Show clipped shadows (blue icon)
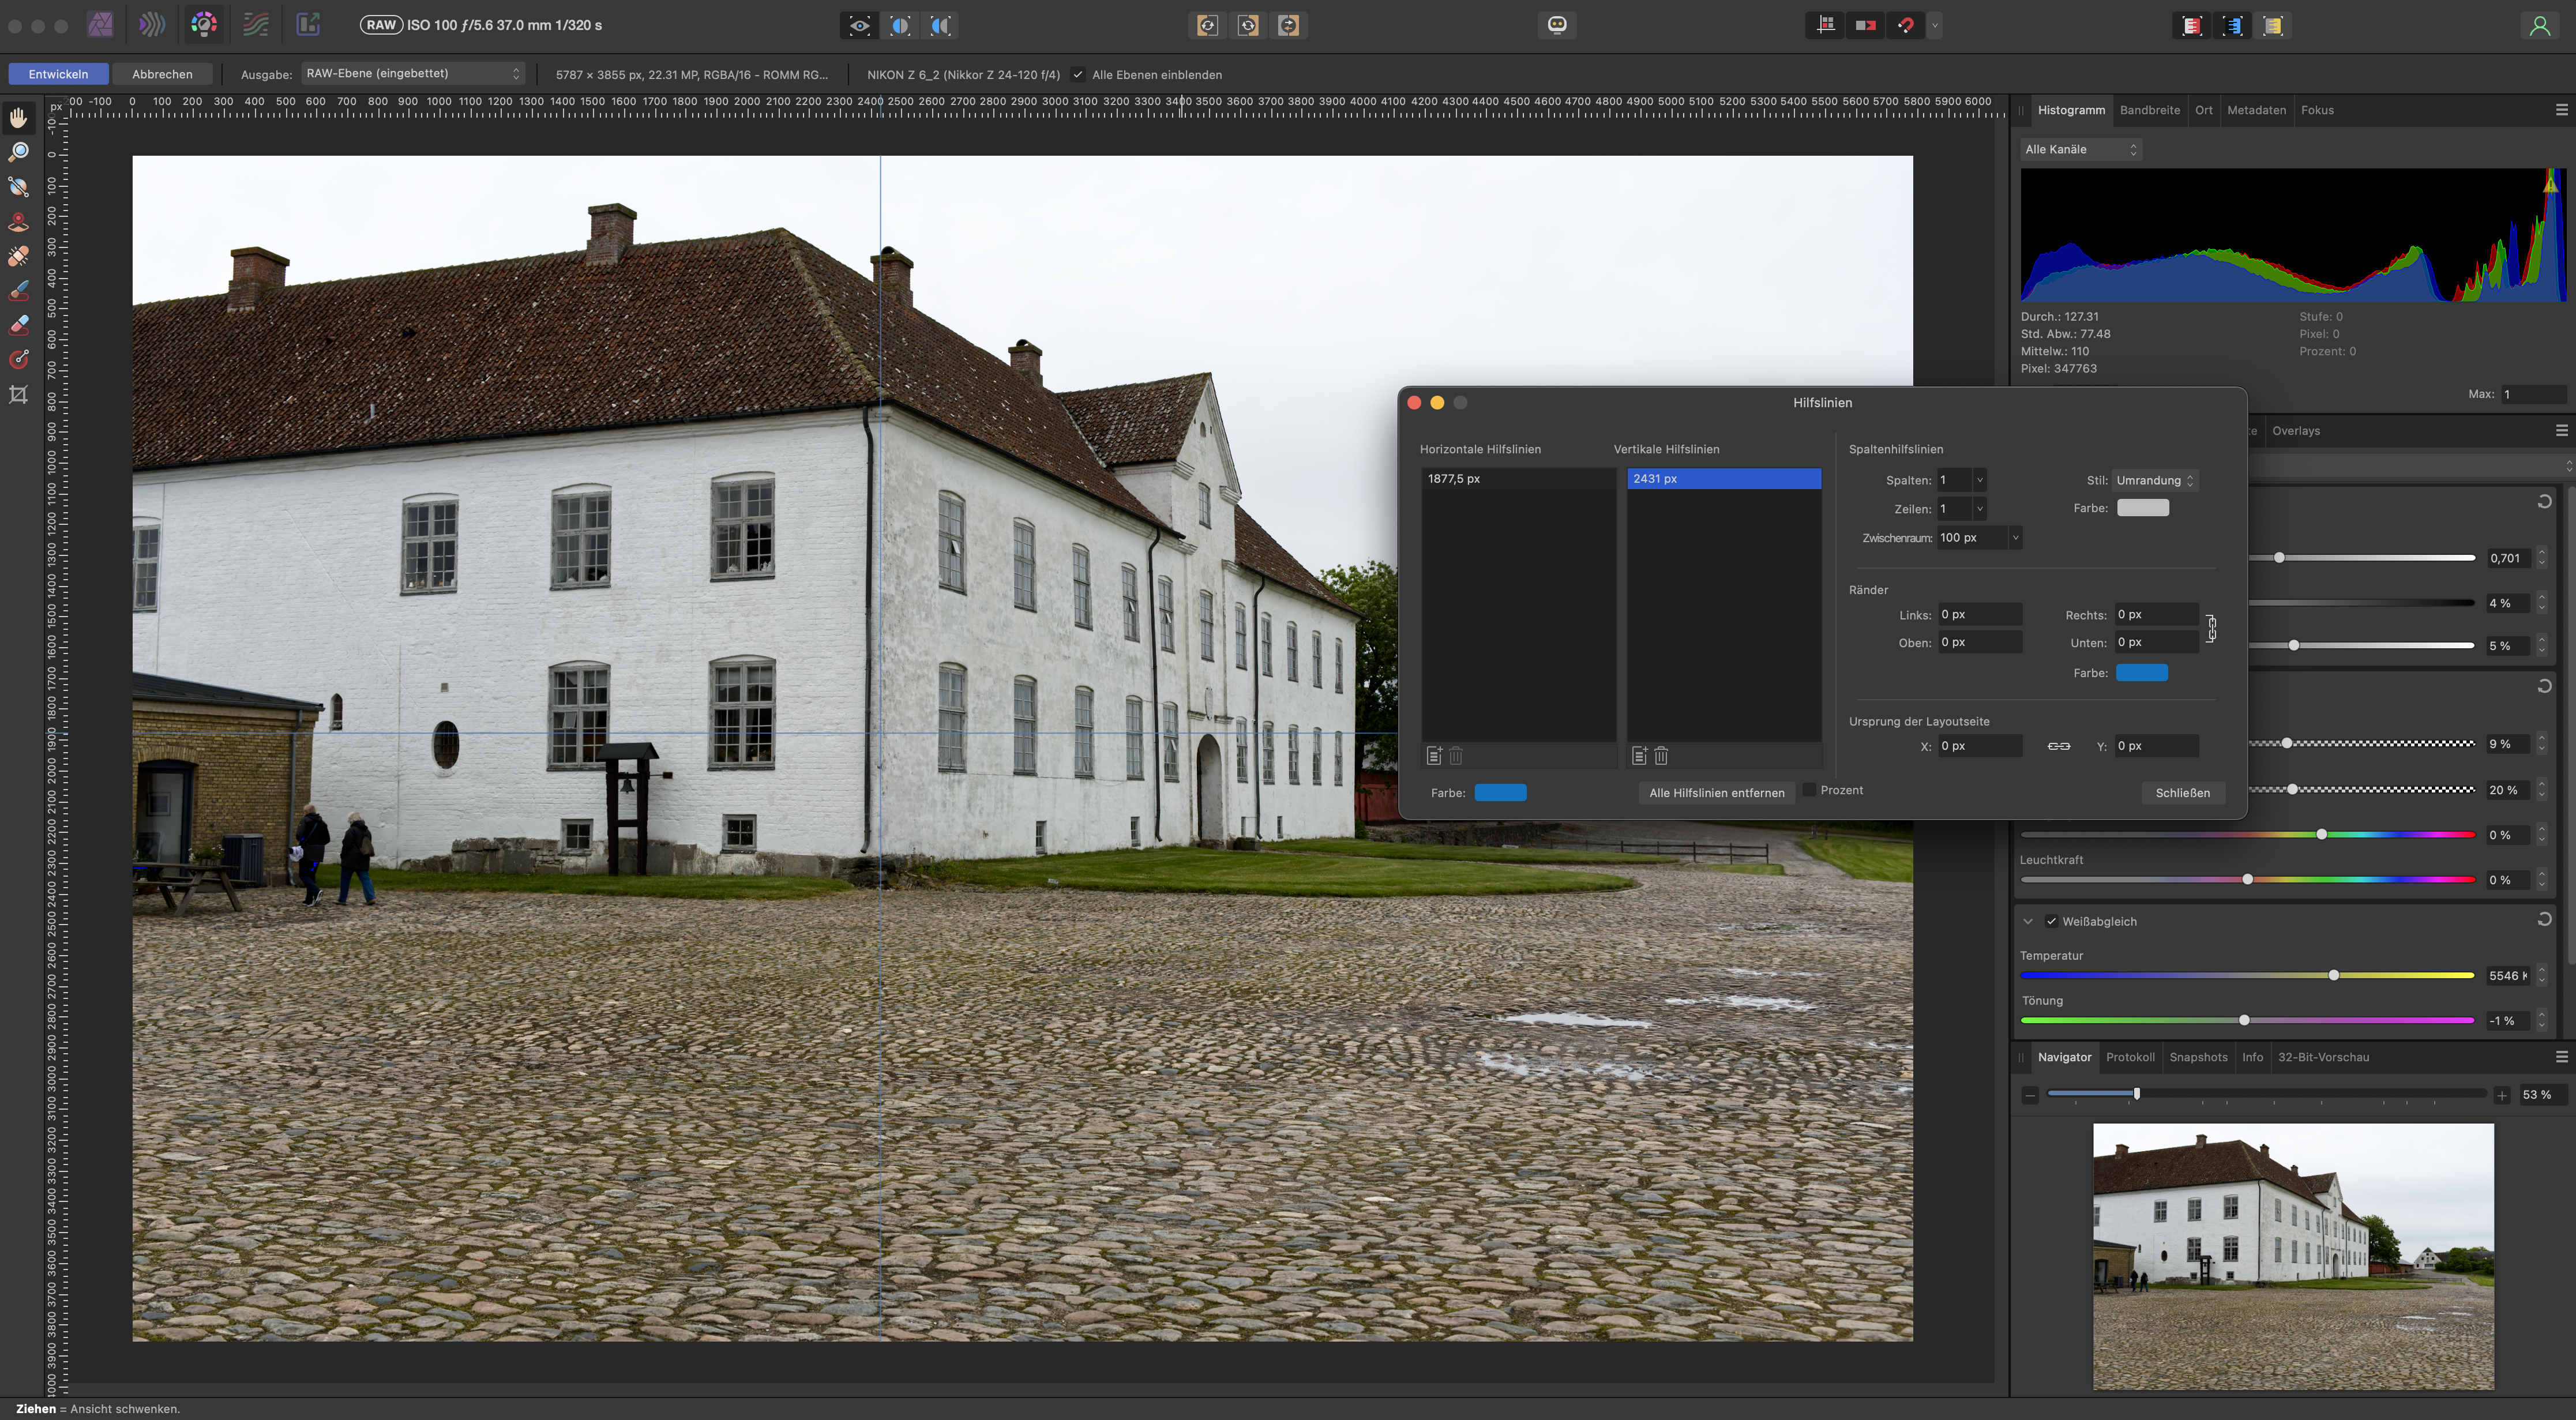The height and width of the screenshot is (1420, 2576). (x=2233, y=26)
